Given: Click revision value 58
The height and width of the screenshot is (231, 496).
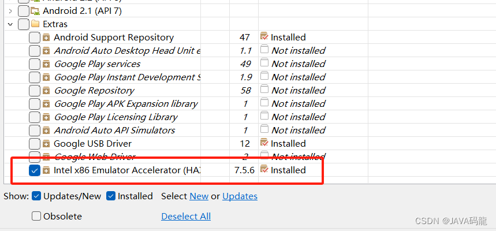Looking at the screenshot, I should click(x=245, y=91).
